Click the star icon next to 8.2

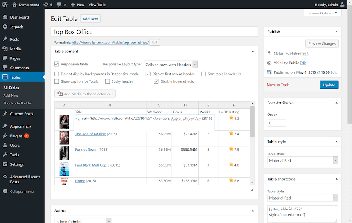[231, 118]
